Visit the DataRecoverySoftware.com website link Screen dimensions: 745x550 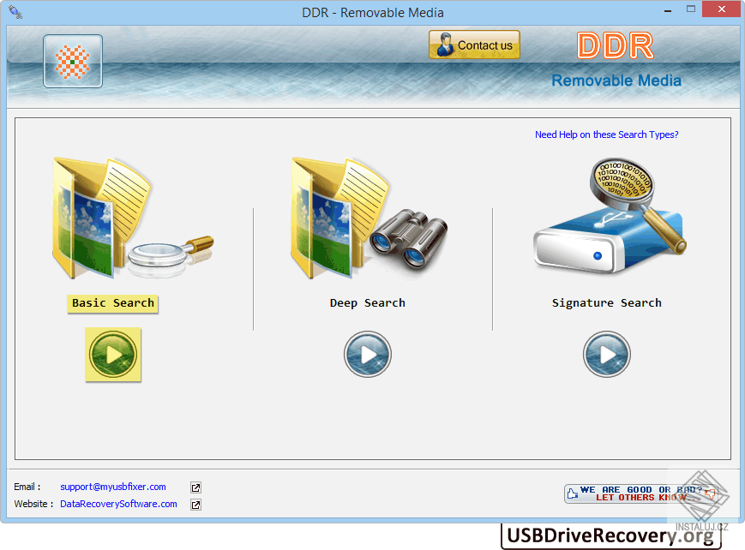click(x=117, y=504)
